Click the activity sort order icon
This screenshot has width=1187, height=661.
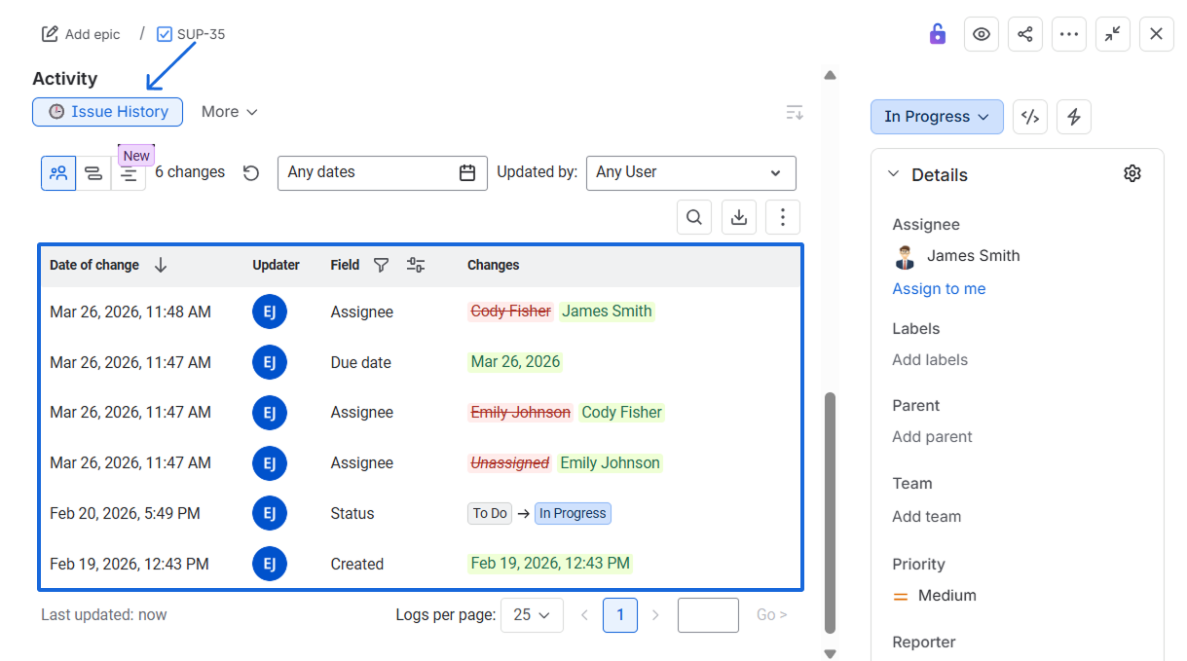point(795,113)
